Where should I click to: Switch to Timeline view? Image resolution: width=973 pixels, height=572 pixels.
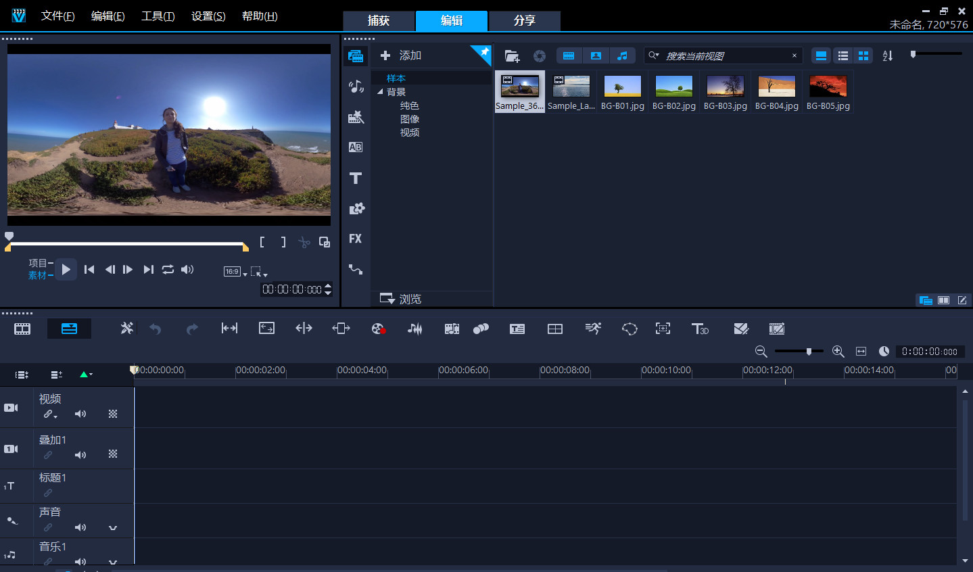69,329
